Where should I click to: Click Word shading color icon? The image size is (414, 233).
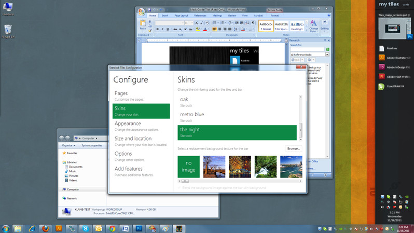(x=243, y=30)
